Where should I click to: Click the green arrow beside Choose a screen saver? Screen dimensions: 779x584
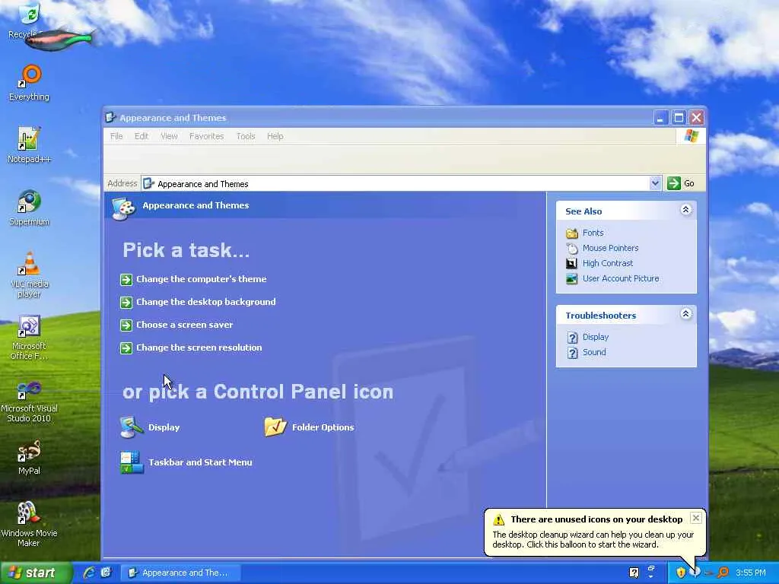[126, 325]
